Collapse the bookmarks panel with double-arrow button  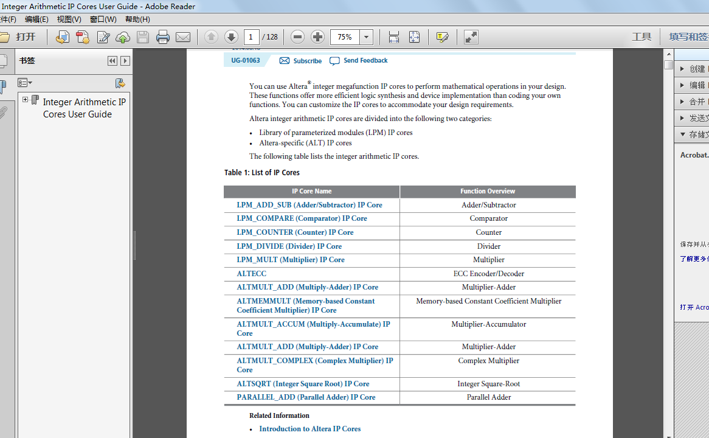tap(112, 61)
